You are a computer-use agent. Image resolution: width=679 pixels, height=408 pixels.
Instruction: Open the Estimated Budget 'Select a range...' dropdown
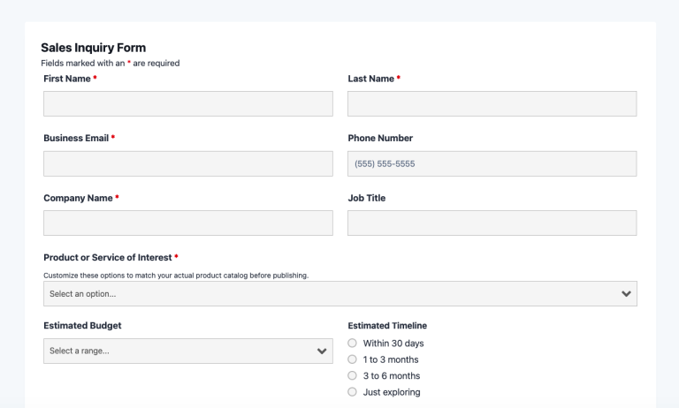pos(188,351)
